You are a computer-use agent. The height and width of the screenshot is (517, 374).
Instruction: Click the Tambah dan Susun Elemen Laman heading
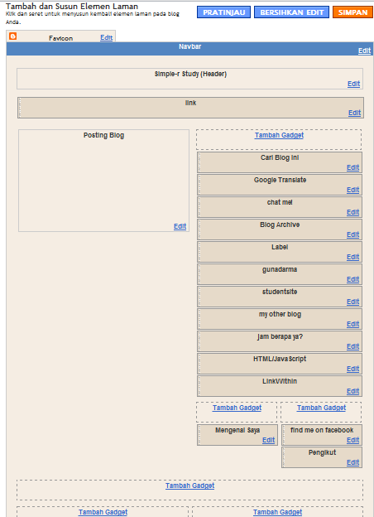[x=72, y=7]
